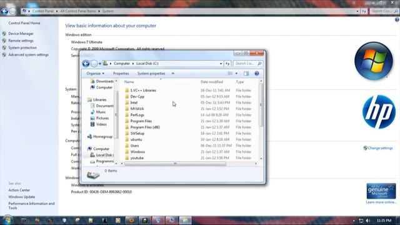Image resolution: width=400 pixels, height=225 pixels.
Task: Open the Windows Start menu
Action: pos(7,220)
